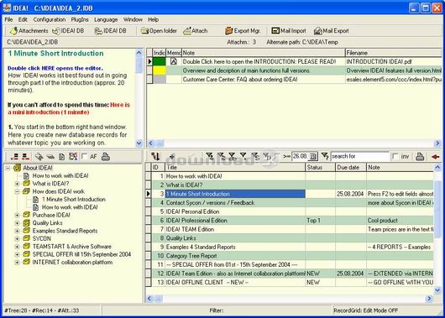
Task: Collapse the How does IDEA! work node
Action: pos(17,191)
